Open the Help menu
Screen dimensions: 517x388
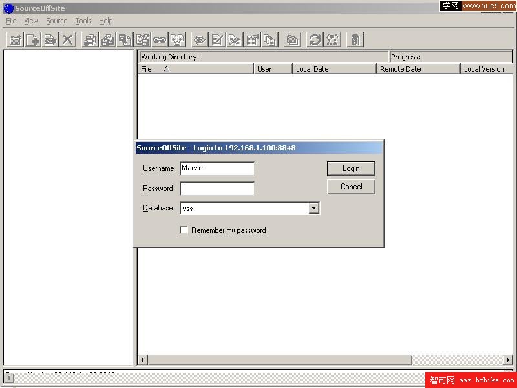[106, 21]
